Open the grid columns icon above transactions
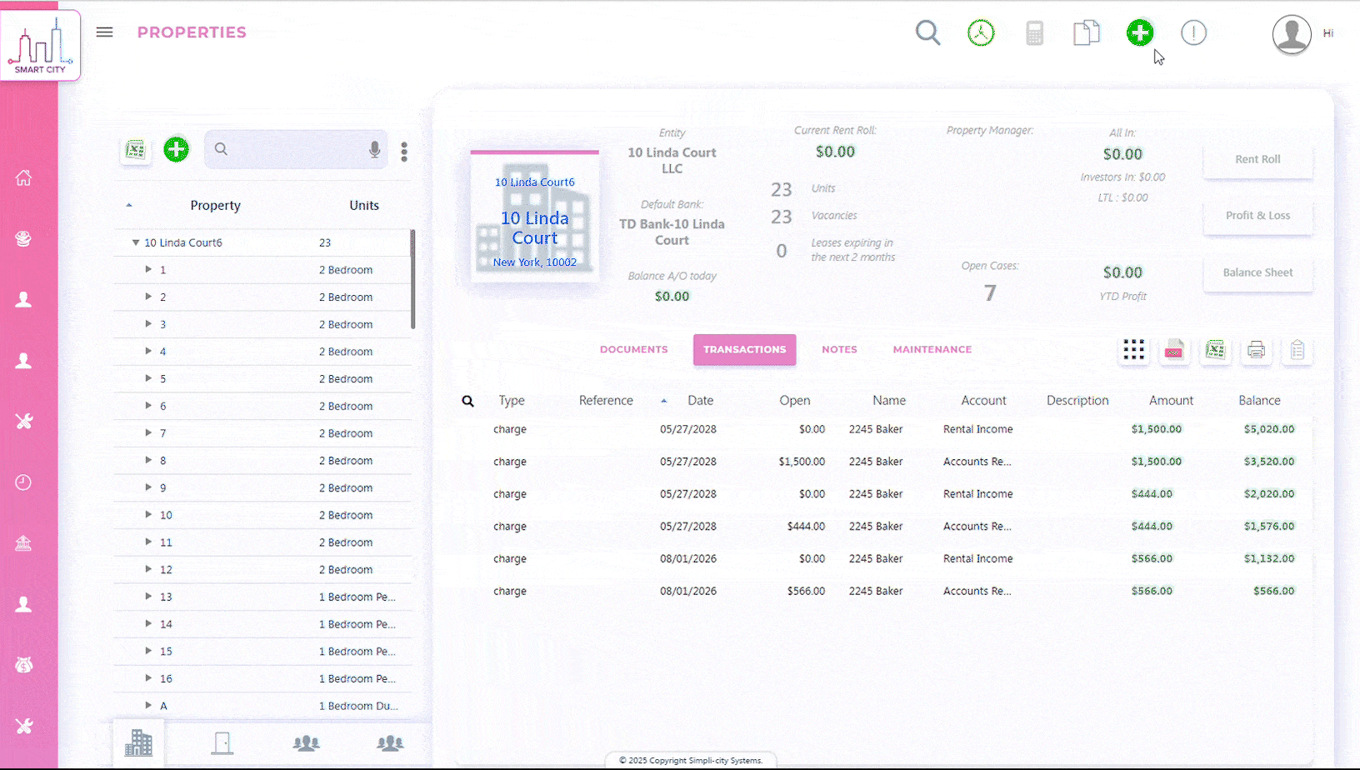 tap(1133, 350)
